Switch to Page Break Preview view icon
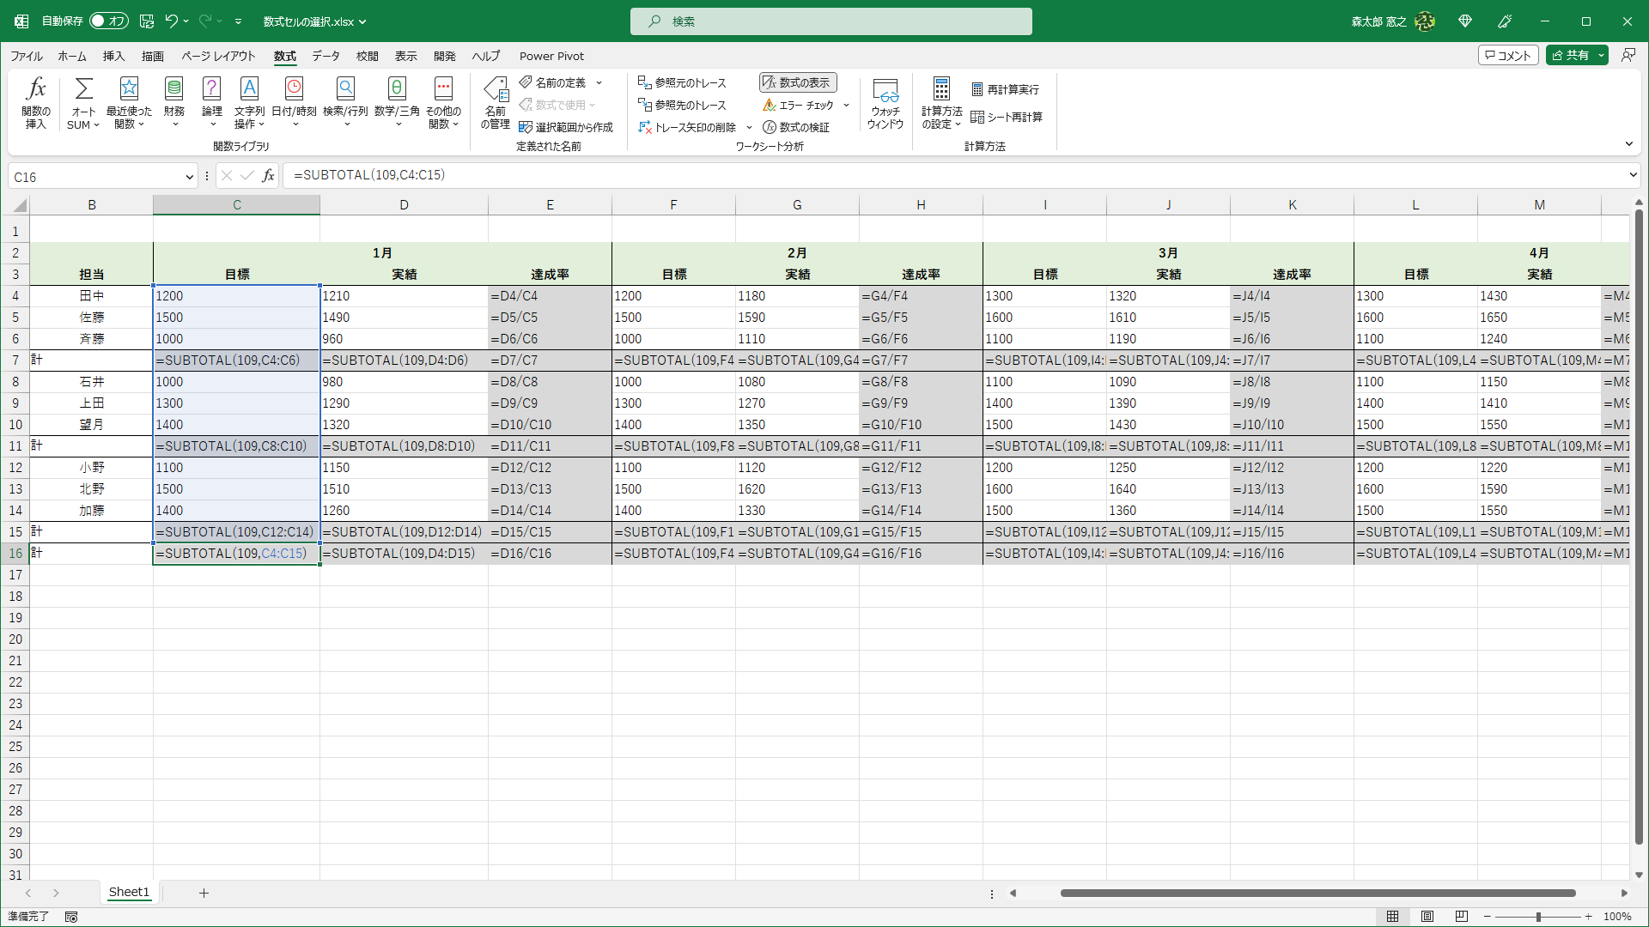 (x=1462, y=917)
